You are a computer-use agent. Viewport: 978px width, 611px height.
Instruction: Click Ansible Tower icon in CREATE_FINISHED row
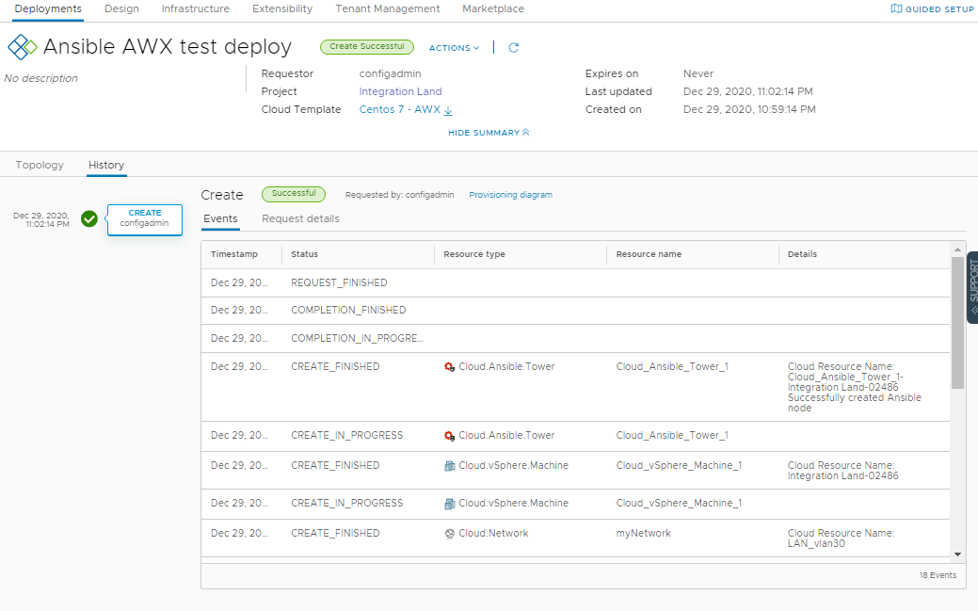pyautogui.click(x=449, y=367)
